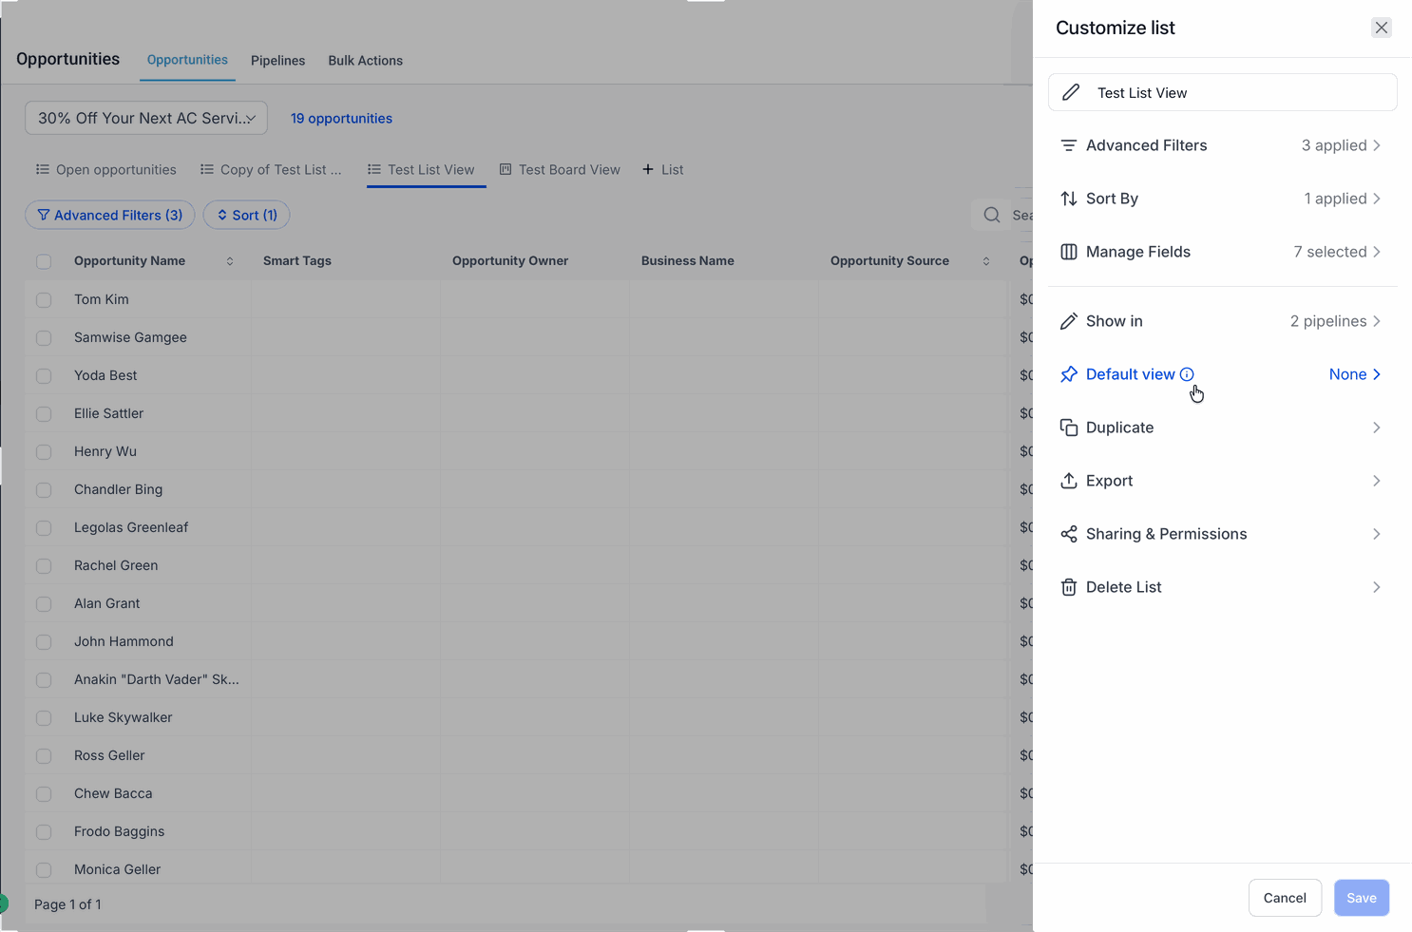Click the Delete List trash icon
Viewport: 1412px width, 932px height.
(1069, 587)
